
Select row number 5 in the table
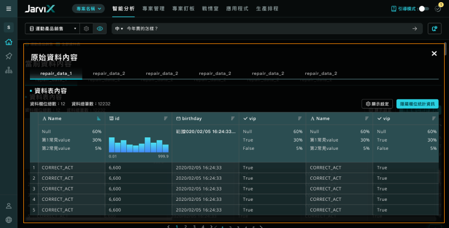[34, 210]
